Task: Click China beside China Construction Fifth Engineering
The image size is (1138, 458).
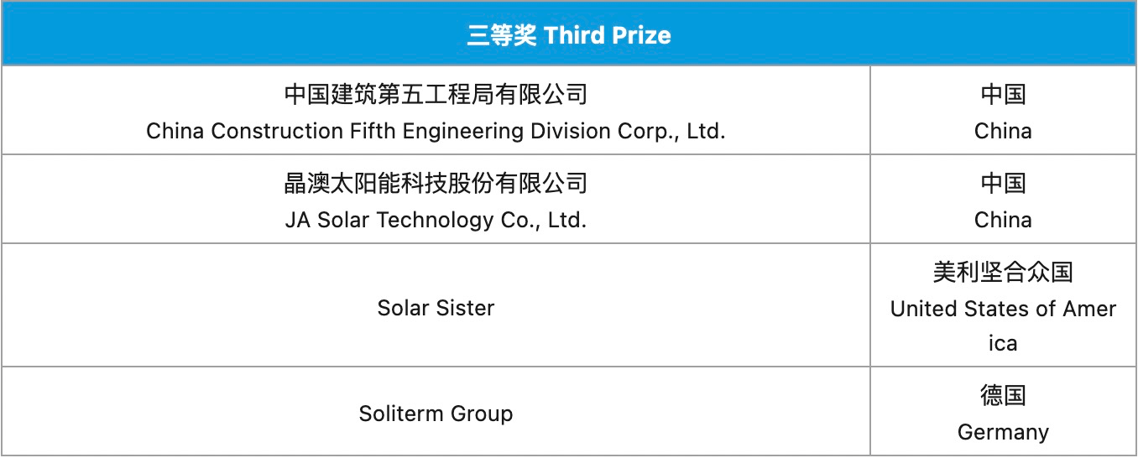Action: pyautogui.click(x=1003, y=131)
